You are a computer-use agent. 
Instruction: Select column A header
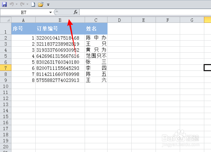(x=24, y=20)
